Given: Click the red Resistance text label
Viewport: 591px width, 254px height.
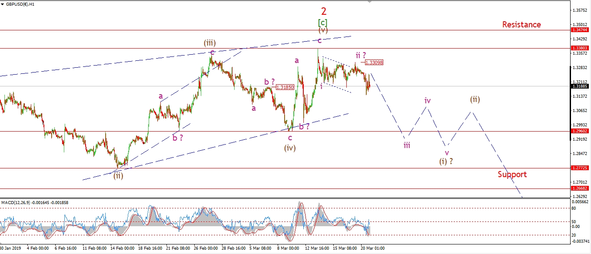Looking at the screenshot, I should (x=521, y=24).
